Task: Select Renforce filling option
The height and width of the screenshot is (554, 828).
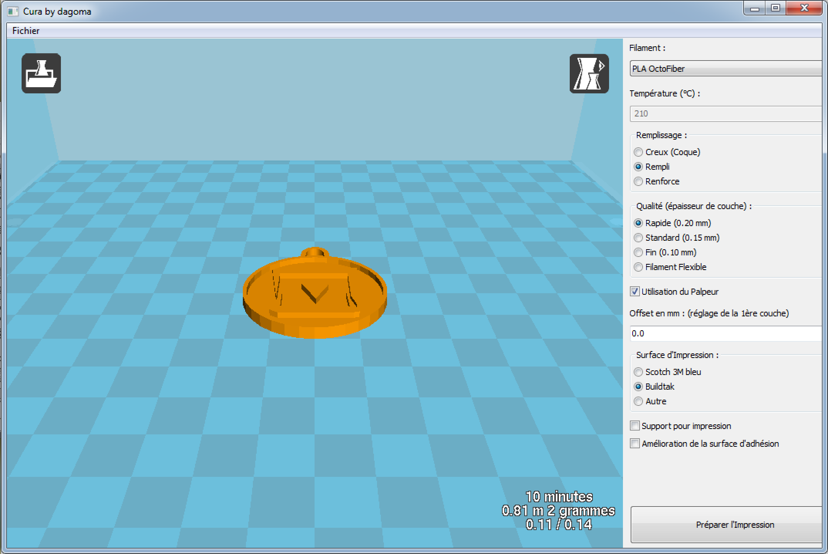Action: (638, 181)
